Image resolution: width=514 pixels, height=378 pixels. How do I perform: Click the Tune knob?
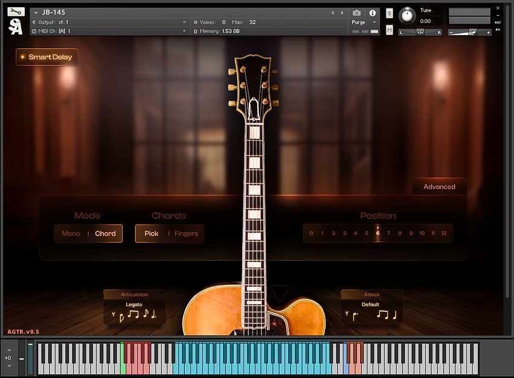point(408,16)
